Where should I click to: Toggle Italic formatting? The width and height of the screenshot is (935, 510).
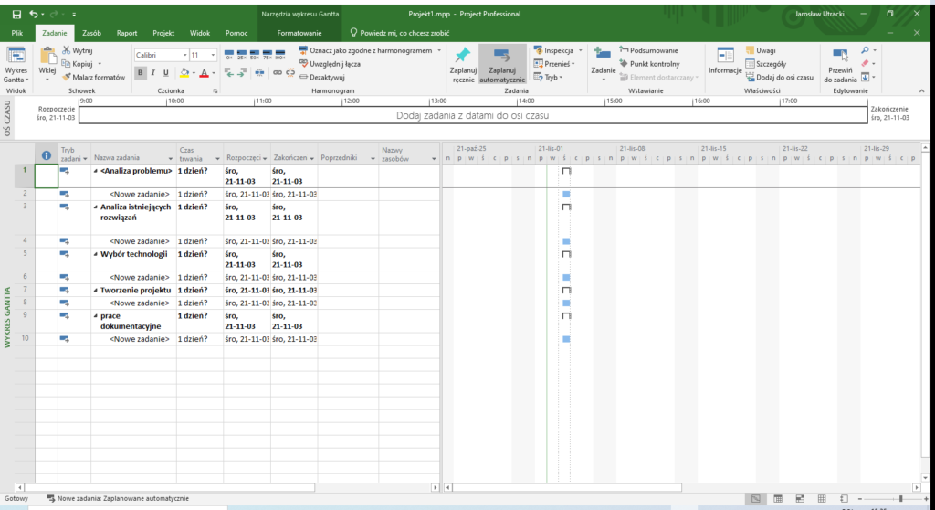pos(153,73)
